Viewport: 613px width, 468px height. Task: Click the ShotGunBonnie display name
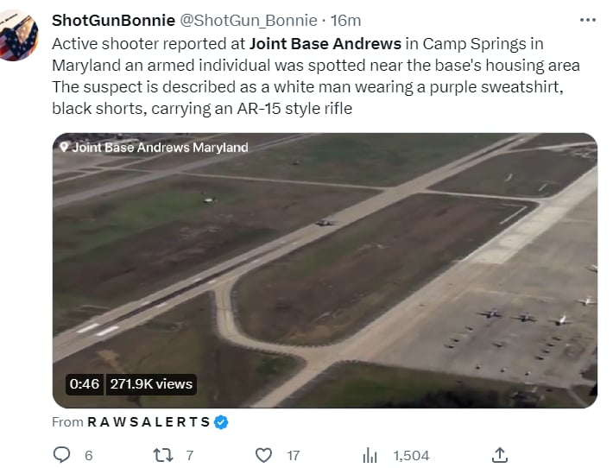click(113, 21)
